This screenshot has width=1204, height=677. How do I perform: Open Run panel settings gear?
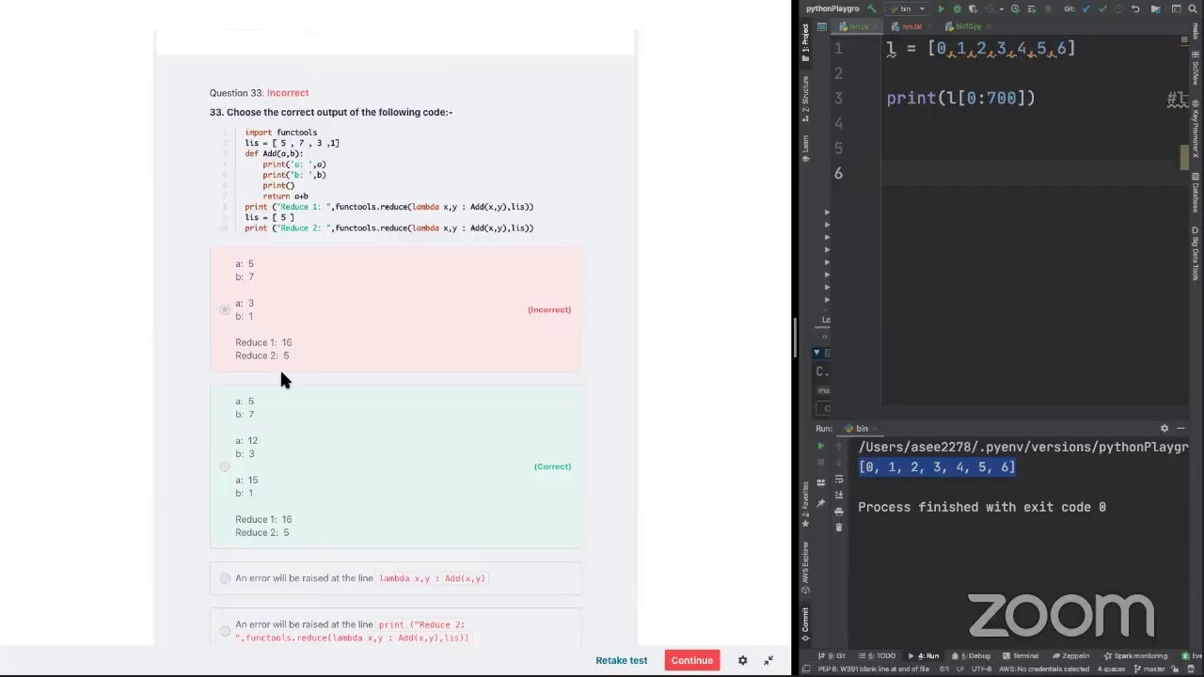[1164, 428]
